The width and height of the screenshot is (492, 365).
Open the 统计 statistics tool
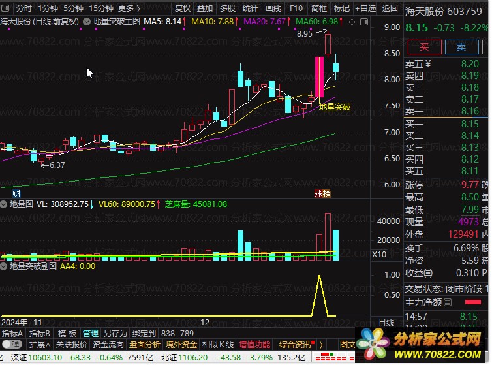tap(250, 8)
